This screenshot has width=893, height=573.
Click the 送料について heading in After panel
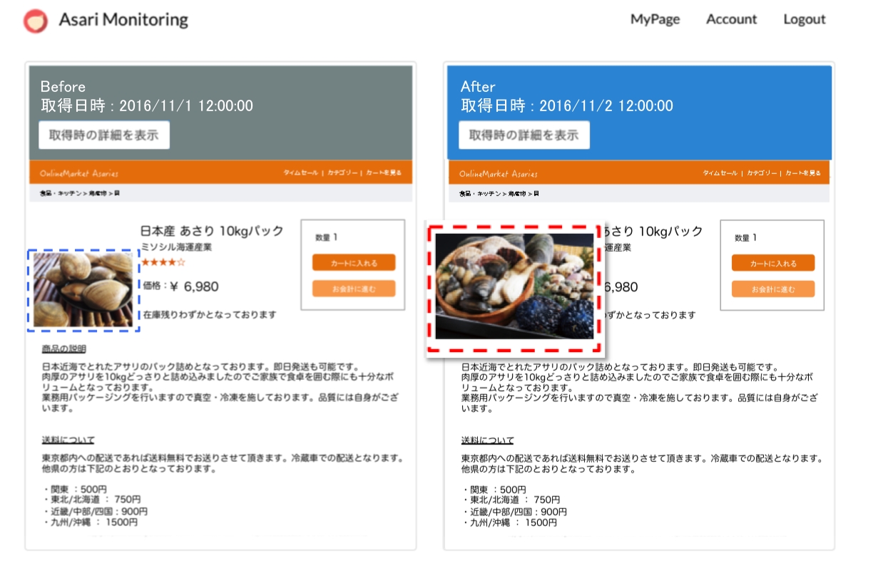pyautogui.click(x=487, y=440)
